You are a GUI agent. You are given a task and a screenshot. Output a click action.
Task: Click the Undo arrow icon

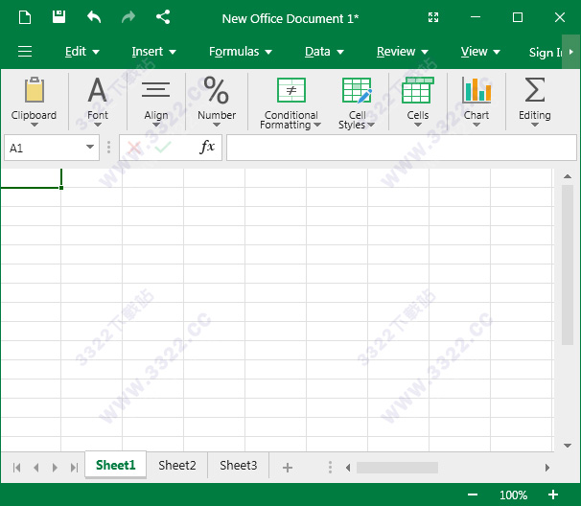pyautogui.click(x=94, y=17)
